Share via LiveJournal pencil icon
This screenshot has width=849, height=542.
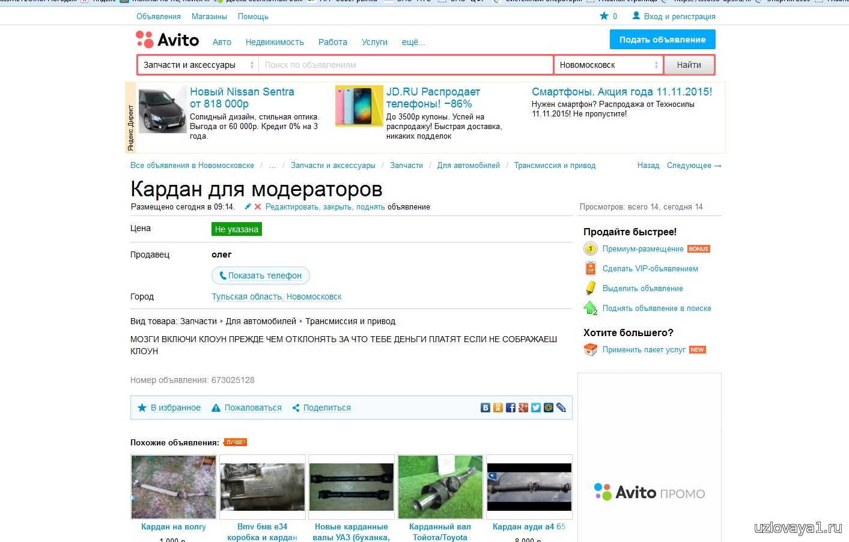point(561,408)
